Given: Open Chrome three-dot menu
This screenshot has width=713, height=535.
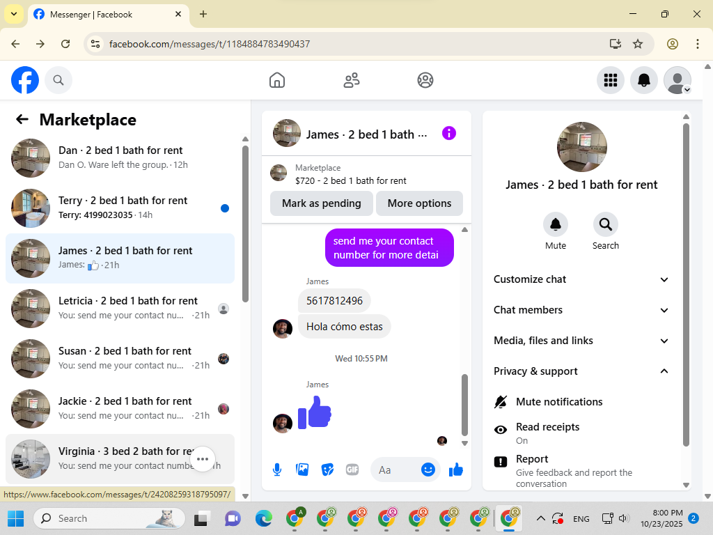Looking at the screenshot, I should 698,44.
